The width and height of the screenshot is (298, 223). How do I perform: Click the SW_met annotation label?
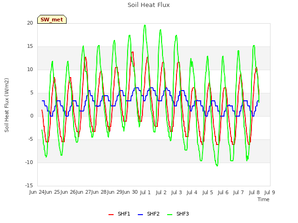click(52, 20)
